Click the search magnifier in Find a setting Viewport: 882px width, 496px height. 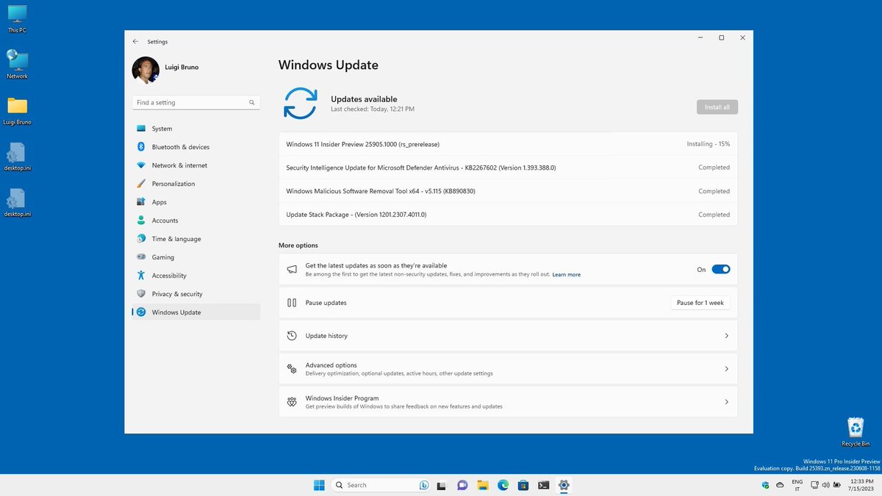tap(251, 103)
